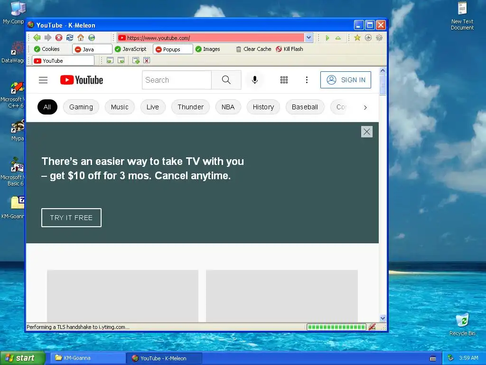The image size is (486, 365).
Task: Select the Live category chip
Action: click(x=152, y=107)
